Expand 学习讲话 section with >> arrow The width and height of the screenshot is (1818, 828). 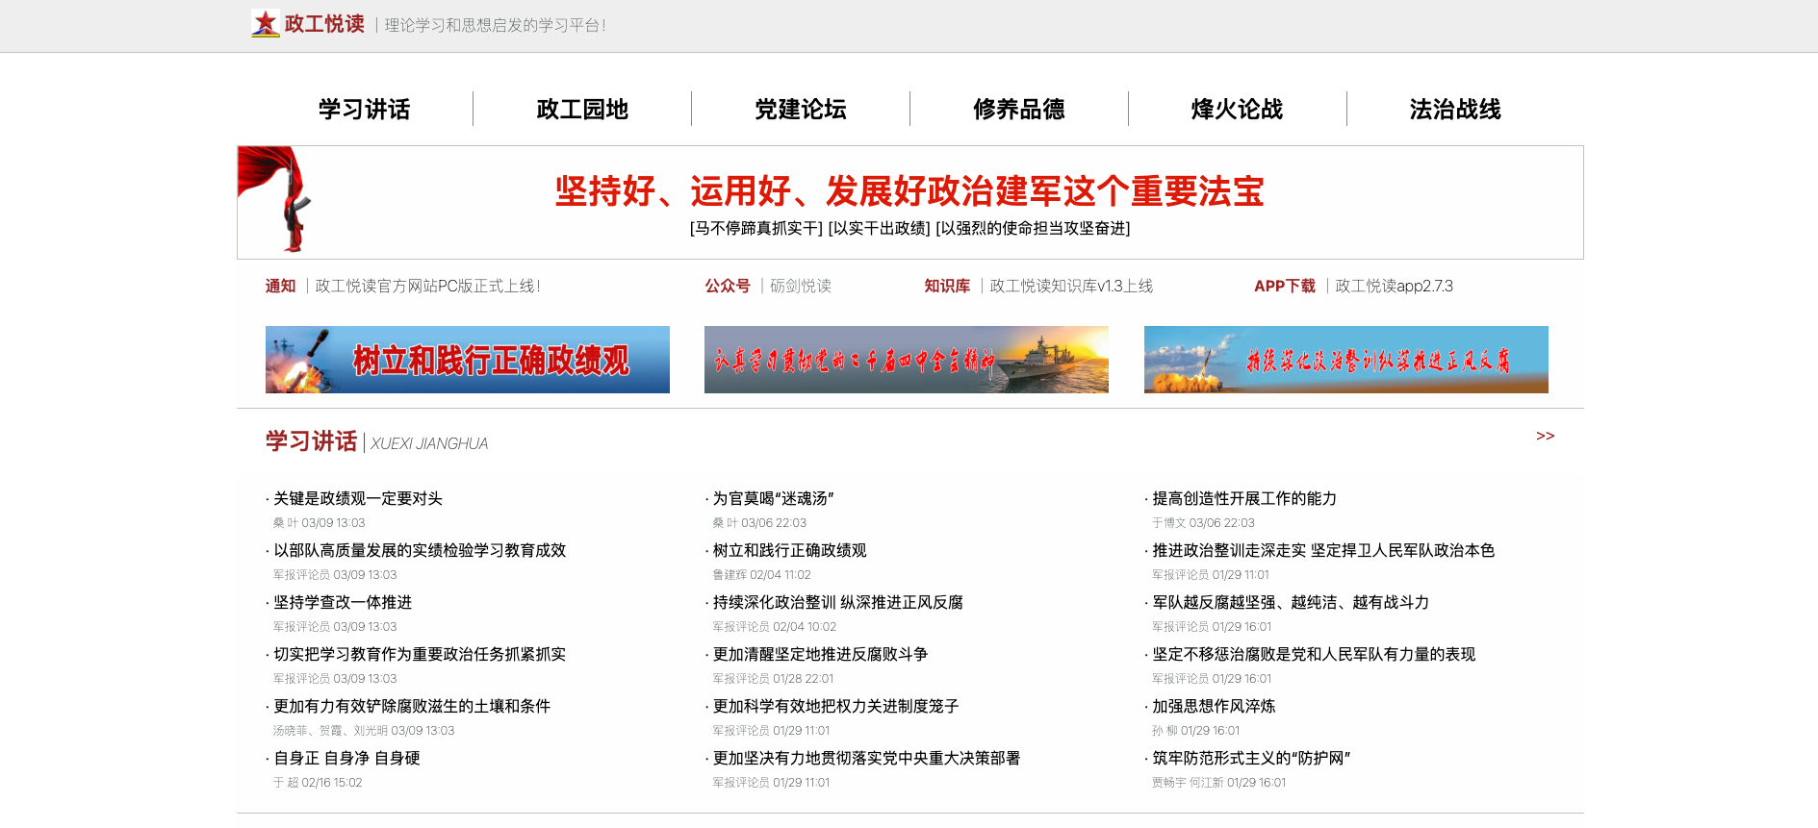pyautogui.click(x=1545, y=437)
